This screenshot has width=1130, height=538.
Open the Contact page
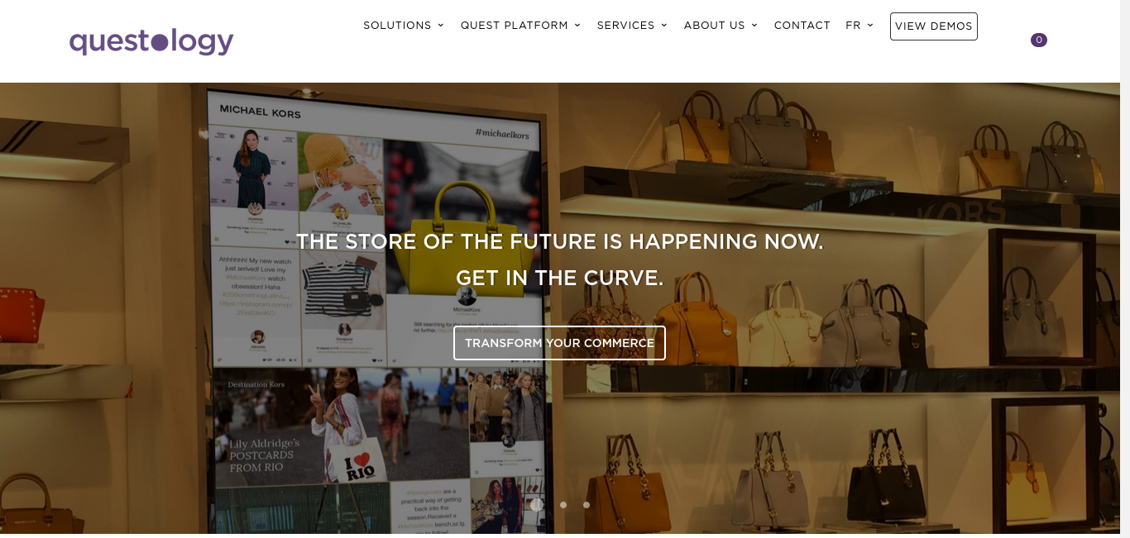(802, 26)
